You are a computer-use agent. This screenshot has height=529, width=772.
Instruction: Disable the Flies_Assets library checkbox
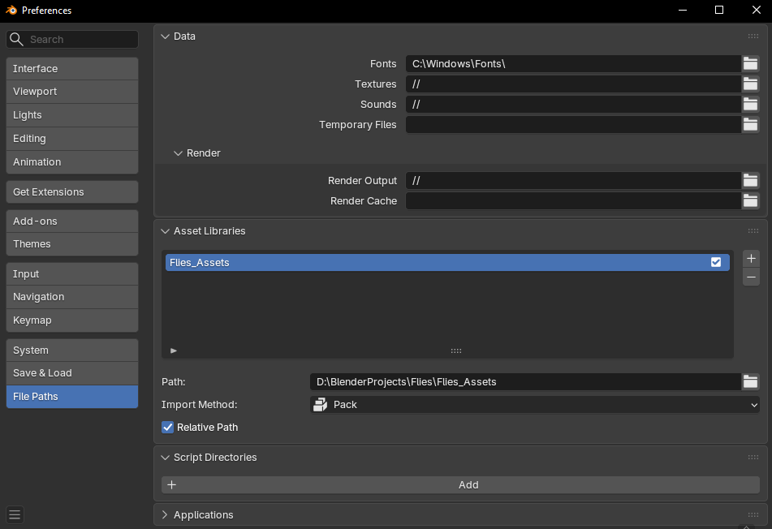[716, 262]
